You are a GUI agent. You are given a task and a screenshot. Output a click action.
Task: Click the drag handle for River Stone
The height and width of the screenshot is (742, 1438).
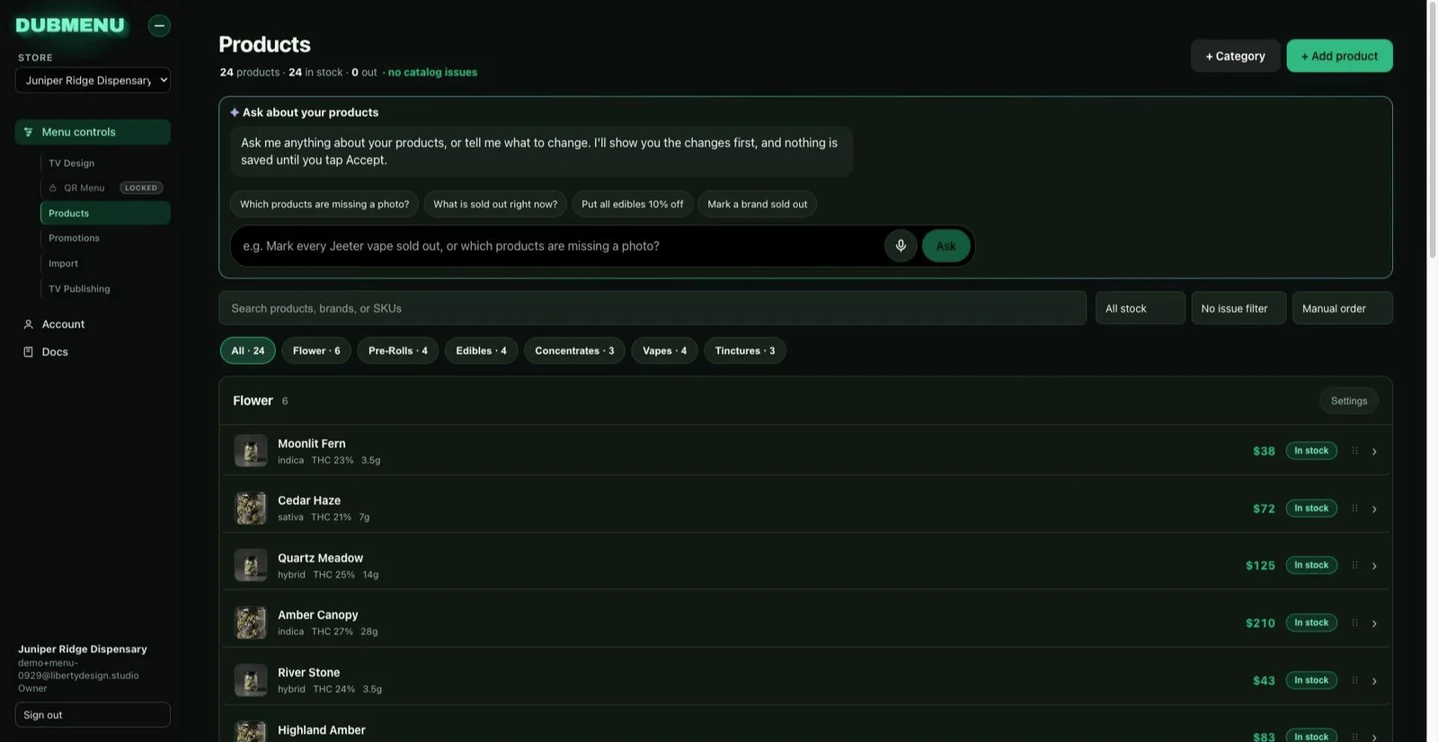pyautogui.click(x=1354, y=680)
